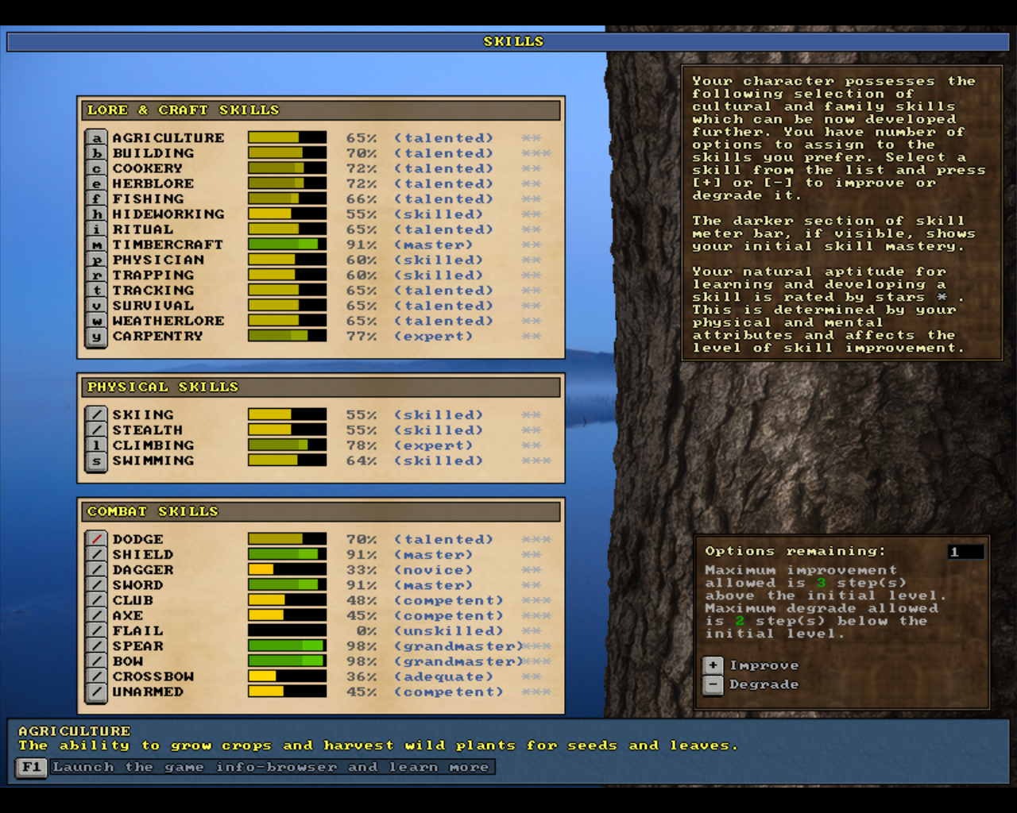
Task: Click the Bow skill meter bar
Action: (288, 661)
